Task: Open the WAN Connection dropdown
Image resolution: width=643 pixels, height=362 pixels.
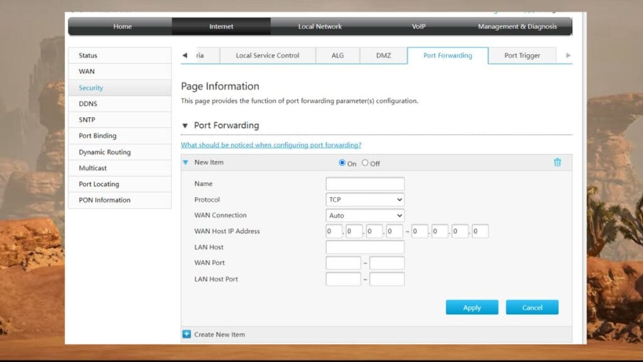Action: (x=365, y=216)
